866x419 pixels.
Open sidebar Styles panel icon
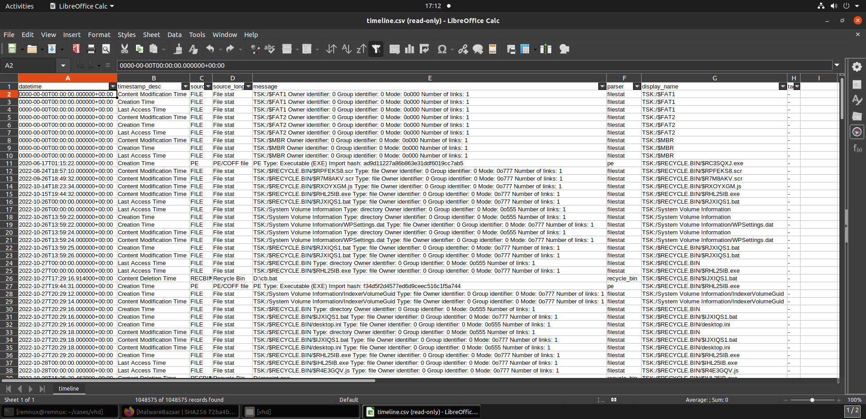(857, 100)
